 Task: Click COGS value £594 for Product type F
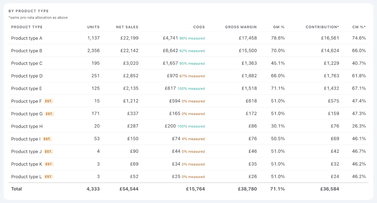point(175,101)
